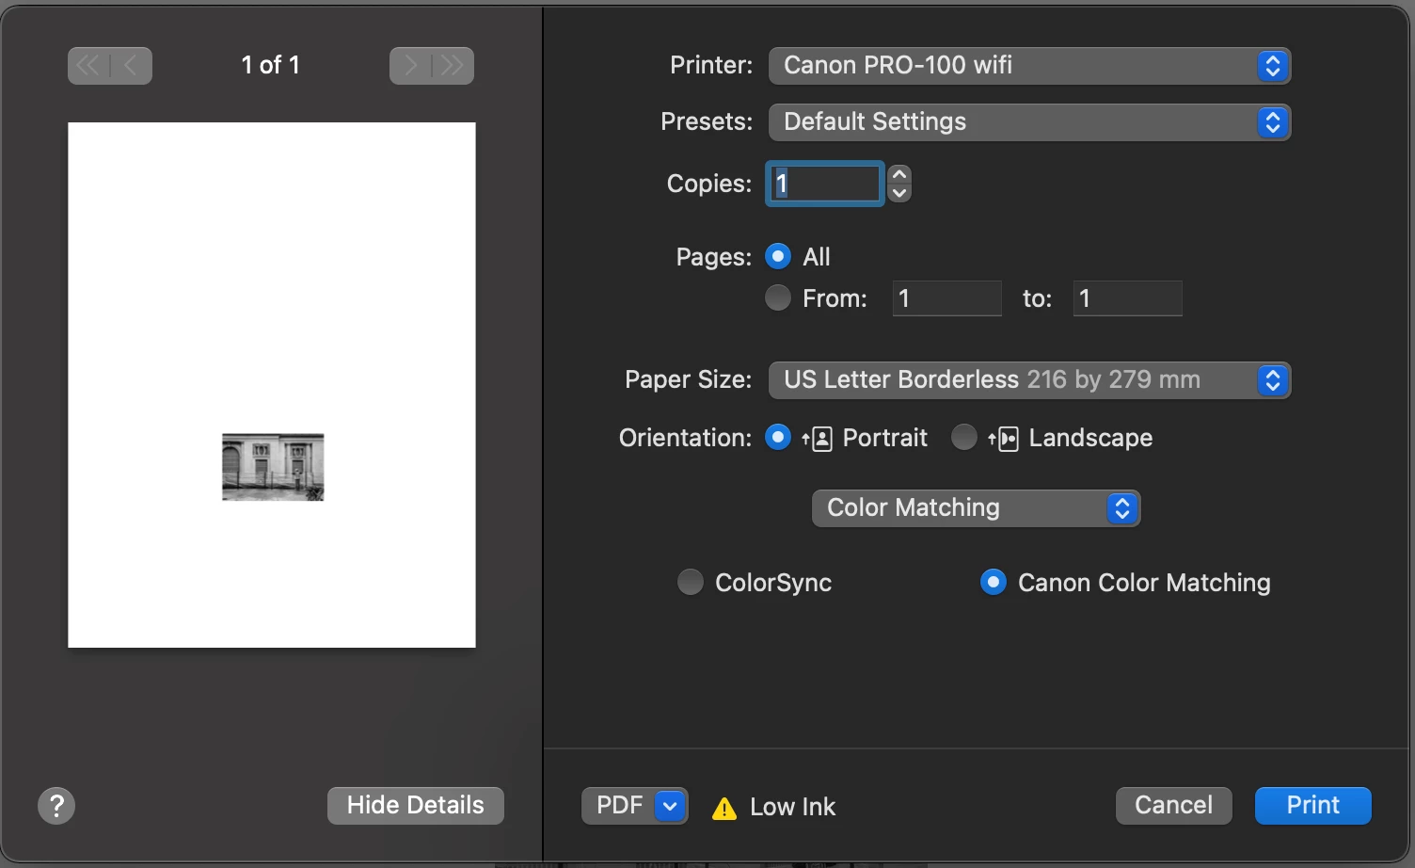Increase copies with stepper up arrow
The width and height of the screenshot is (1415, 868).
pyautogui.click(x=899, y=174)
